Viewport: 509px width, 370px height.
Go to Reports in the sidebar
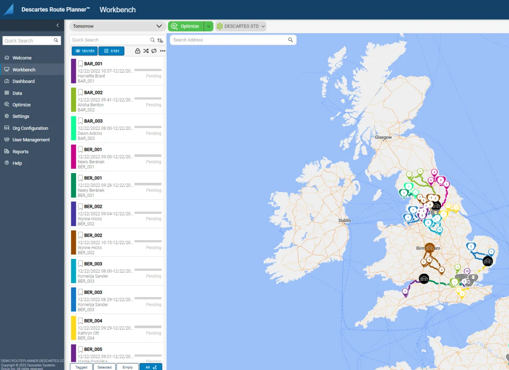pos(20,151)
